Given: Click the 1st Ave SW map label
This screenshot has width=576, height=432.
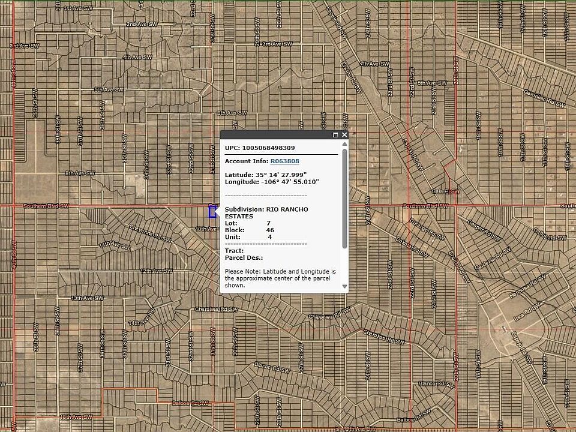Looking at the screenshot, I should (x=78, y=8).
